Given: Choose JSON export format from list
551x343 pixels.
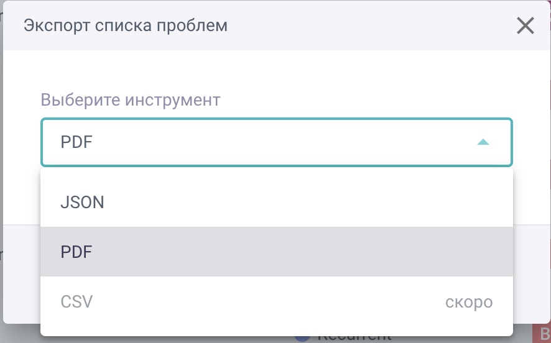Looking at the screenshot, I should 82,203.
